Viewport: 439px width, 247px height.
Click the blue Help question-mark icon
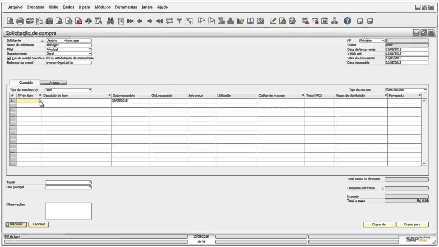coord(347,21)
